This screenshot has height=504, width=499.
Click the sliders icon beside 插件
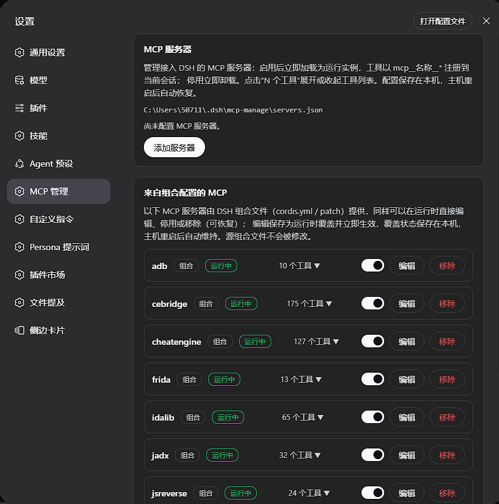tap(20, 108)
